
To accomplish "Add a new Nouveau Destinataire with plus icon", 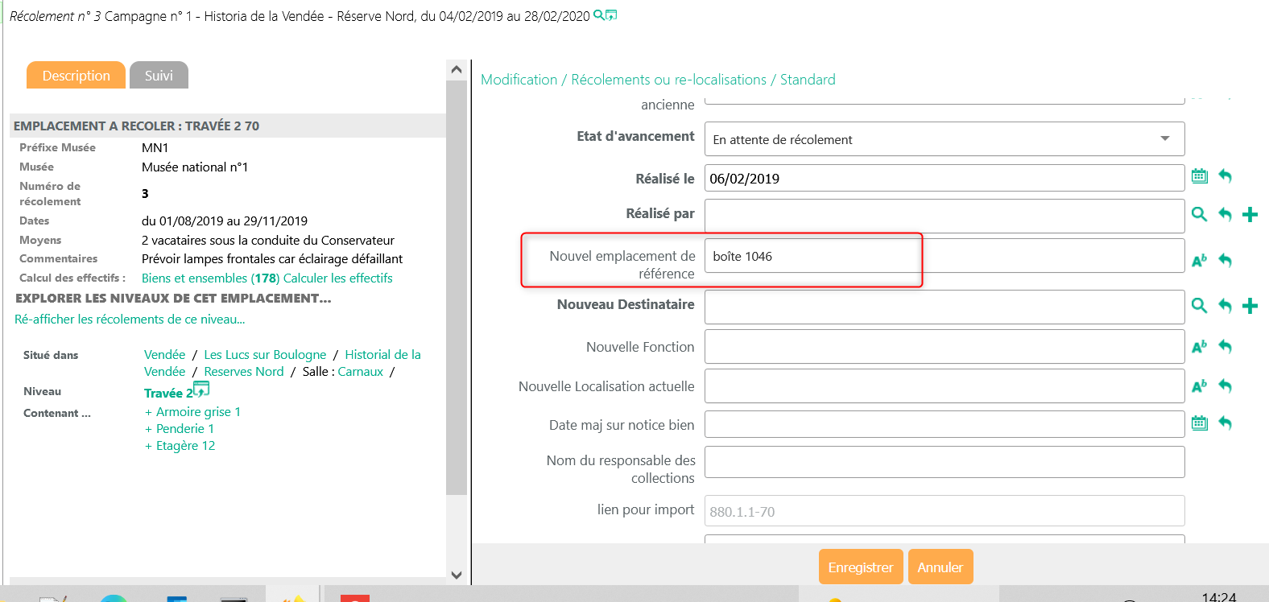I will coord(1250,306).
